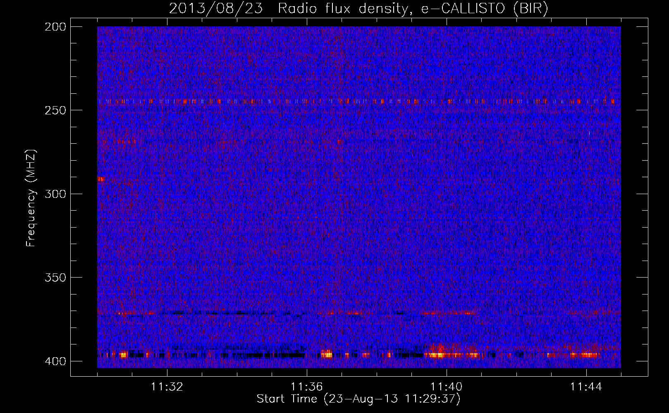This screenshot has width=669, height=413.
Task: Click the 'Frequency (MHZ)' y-axis label
Action: (31, 198)
